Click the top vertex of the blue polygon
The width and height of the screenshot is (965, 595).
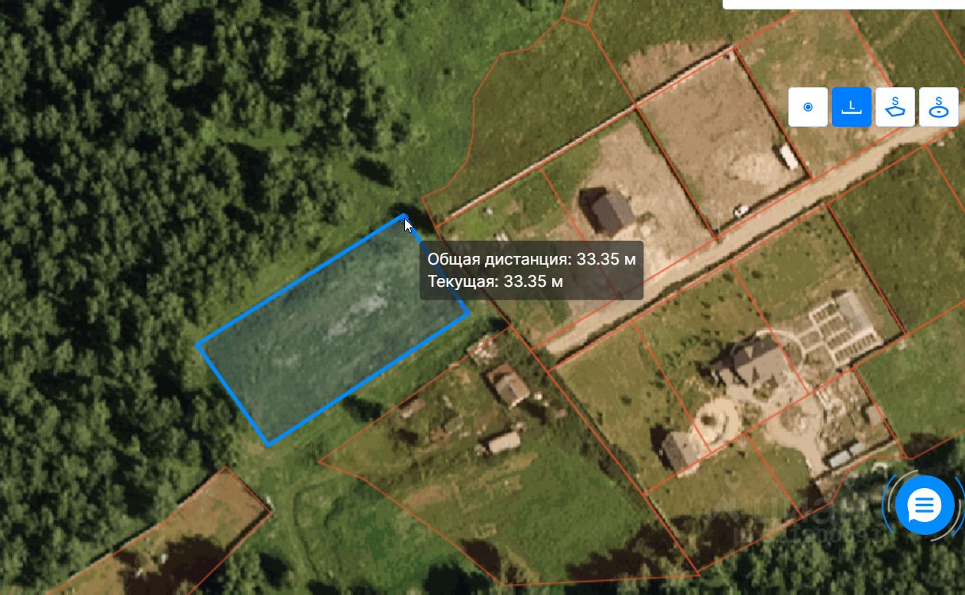click(x=403, y=216)
